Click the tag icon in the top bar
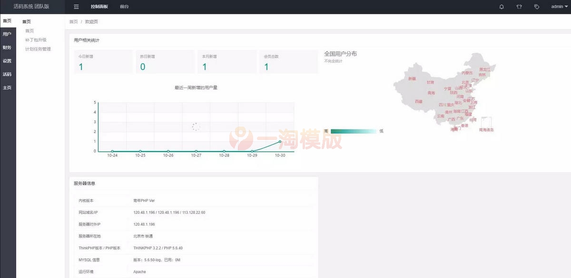 537,6
